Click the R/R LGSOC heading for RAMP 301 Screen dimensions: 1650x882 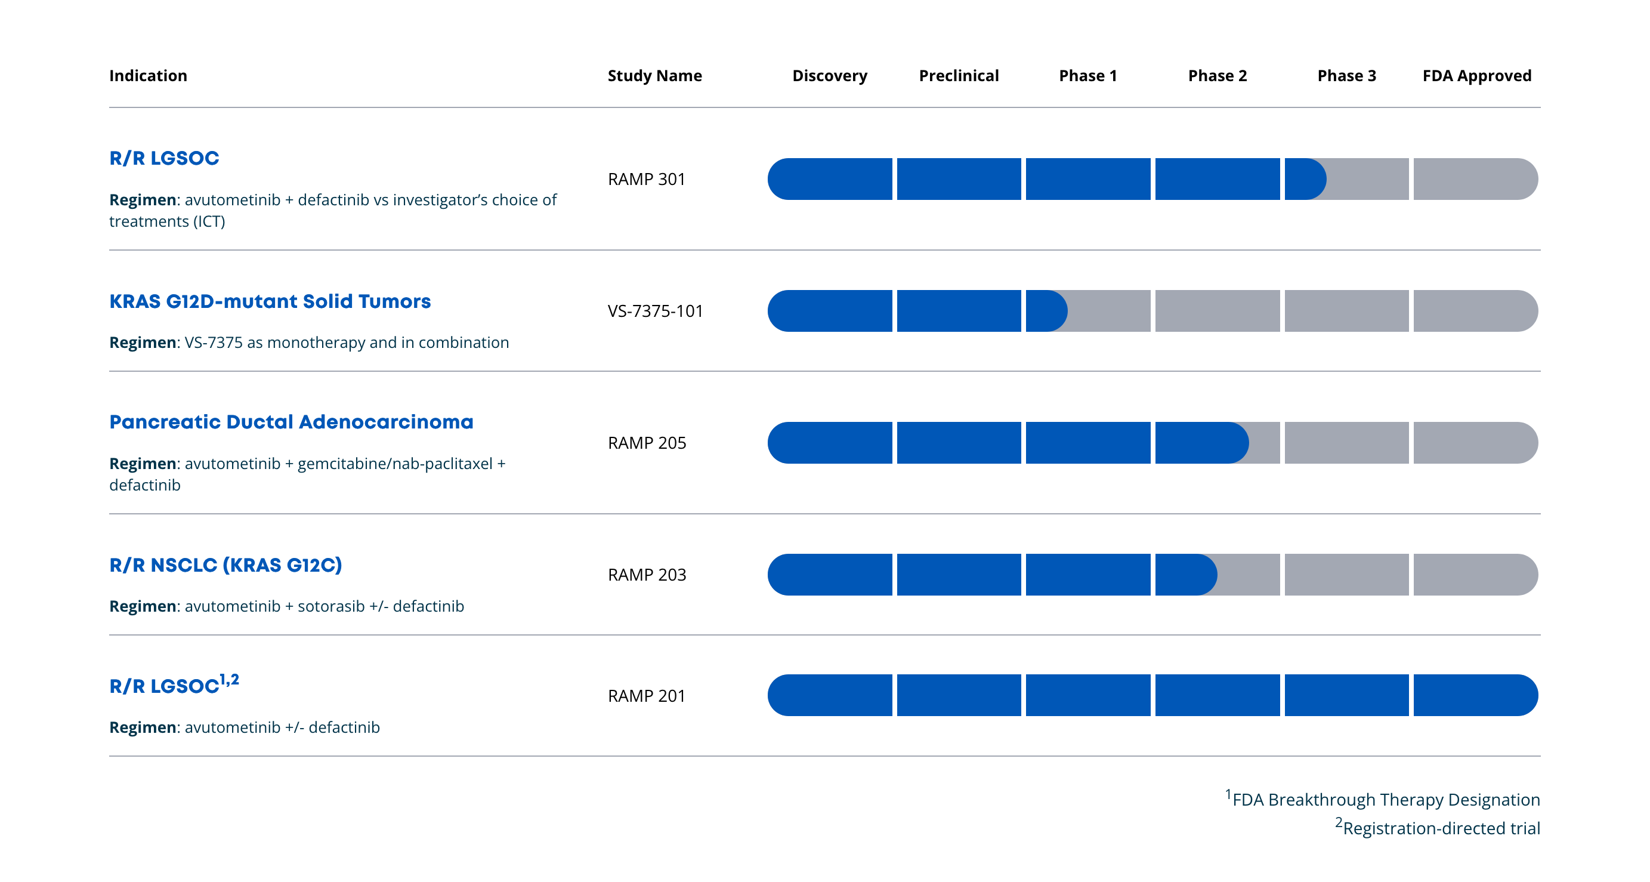[164, 158]
